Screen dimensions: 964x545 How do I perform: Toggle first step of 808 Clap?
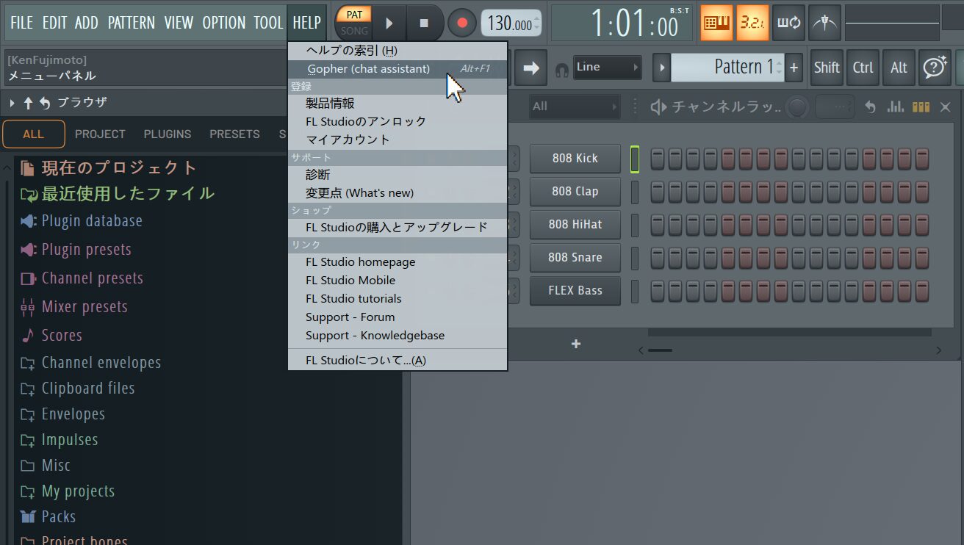tap(657, 192)
